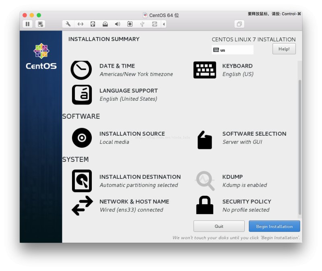The height and width of the screenshot is (271, 322).
Task: Click the 'us' keyboard layout indicator
Action: 233,50
